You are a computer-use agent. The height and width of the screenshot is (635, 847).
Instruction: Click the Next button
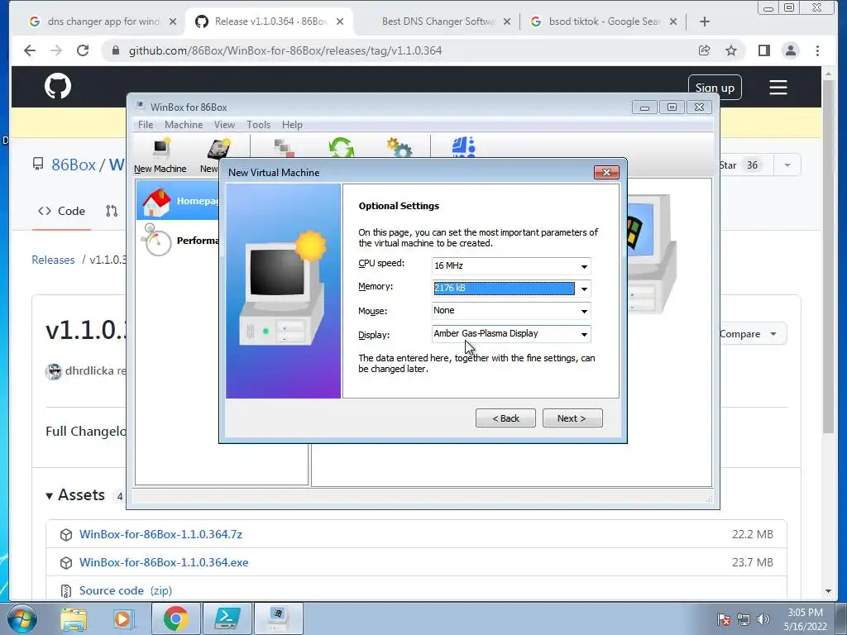click(x=572, y=418)
